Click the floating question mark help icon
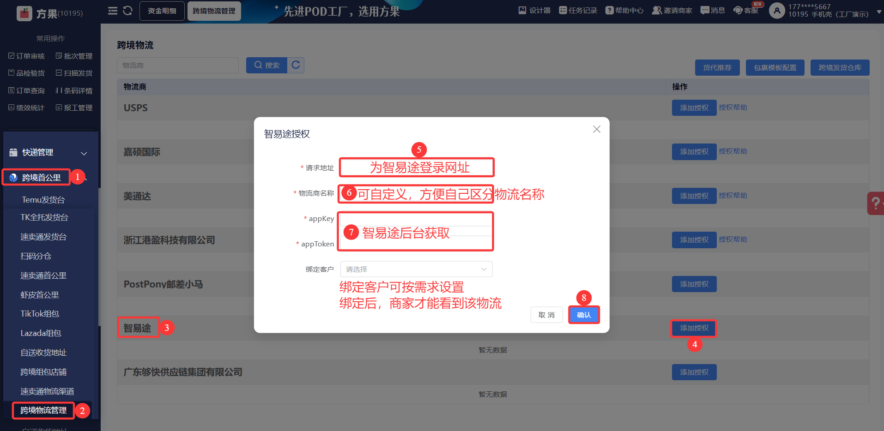 876,203
